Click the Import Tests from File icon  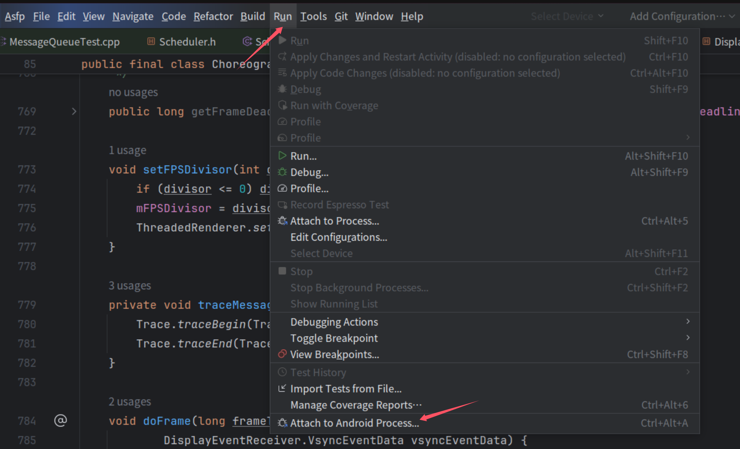click(x=282, y=388)
